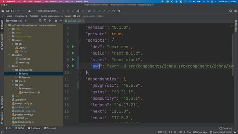The height and width of the screenshot is (134, 238).
Task: Click Git update project arrow icon
Action: pos(94,11)
